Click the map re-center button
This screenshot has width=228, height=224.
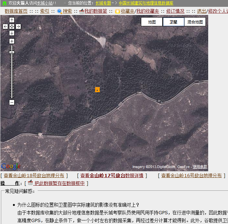(12, 26)
